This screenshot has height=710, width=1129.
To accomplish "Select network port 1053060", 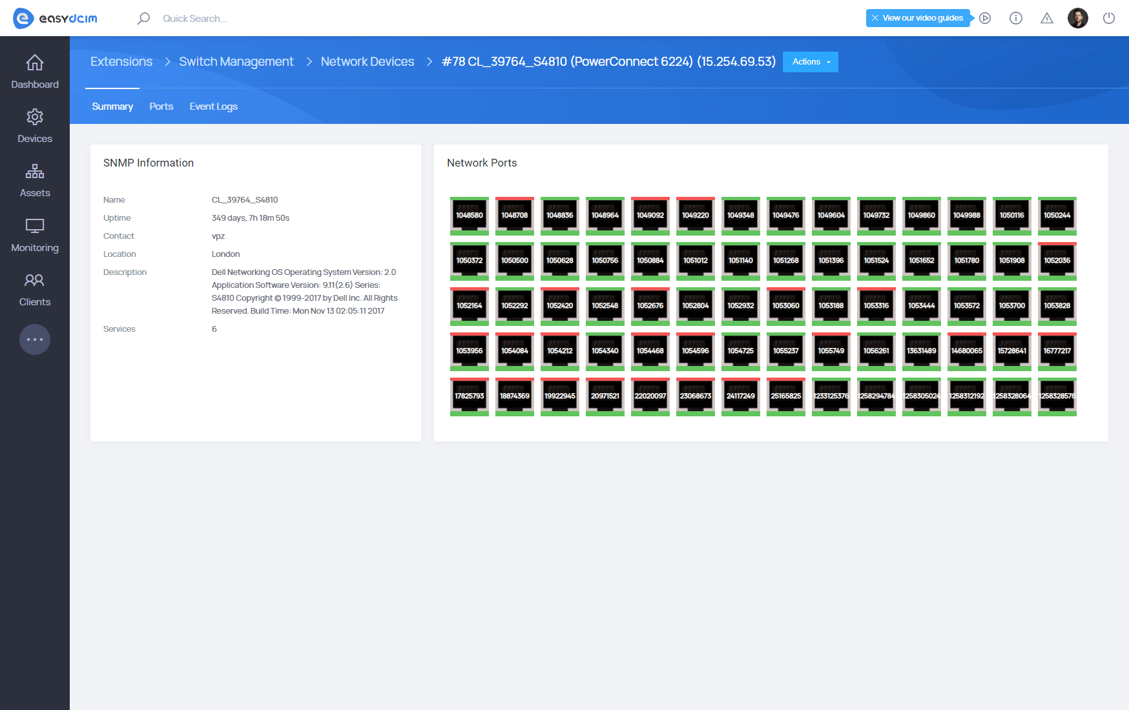I will coord(786,306).
